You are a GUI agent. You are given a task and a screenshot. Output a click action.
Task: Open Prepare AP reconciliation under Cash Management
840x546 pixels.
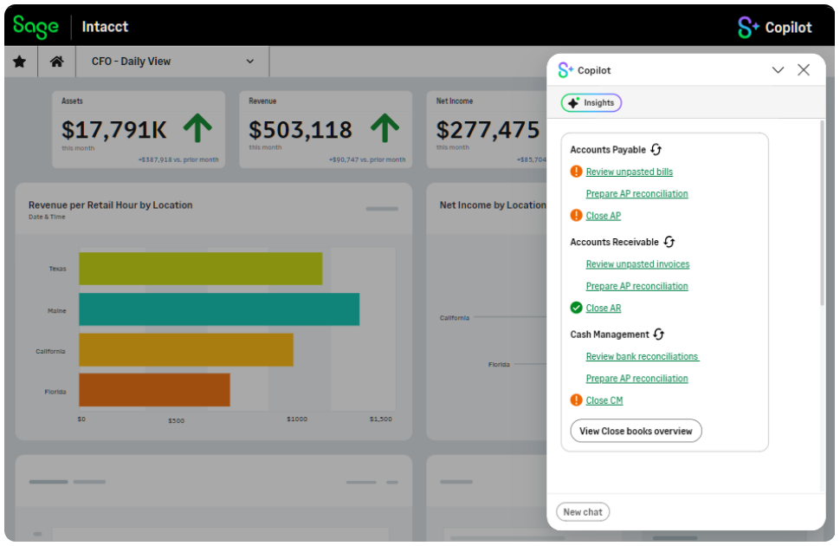[636, 378]
